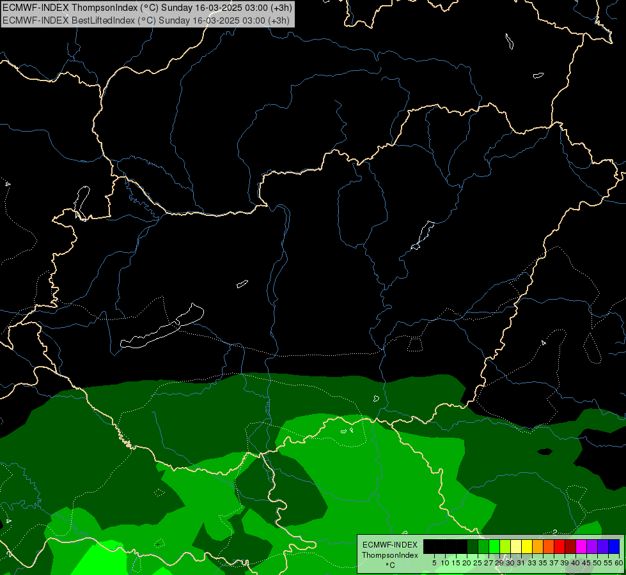Click the legend tick value 30
Screen dimensions: 626x575
click(x=510, y=563)
